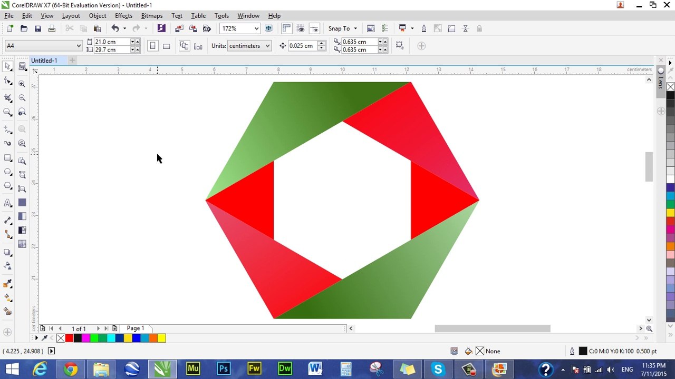Toggle full-screen preview icon
The width and height of the screenshot is (675, 379).
[268, 28]
